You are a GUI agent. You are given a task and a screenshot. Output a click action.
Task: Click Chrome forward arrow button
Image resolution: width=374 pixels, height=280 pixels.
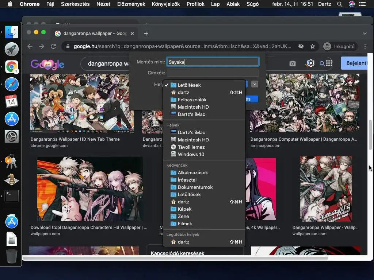[x=42, y=46]
